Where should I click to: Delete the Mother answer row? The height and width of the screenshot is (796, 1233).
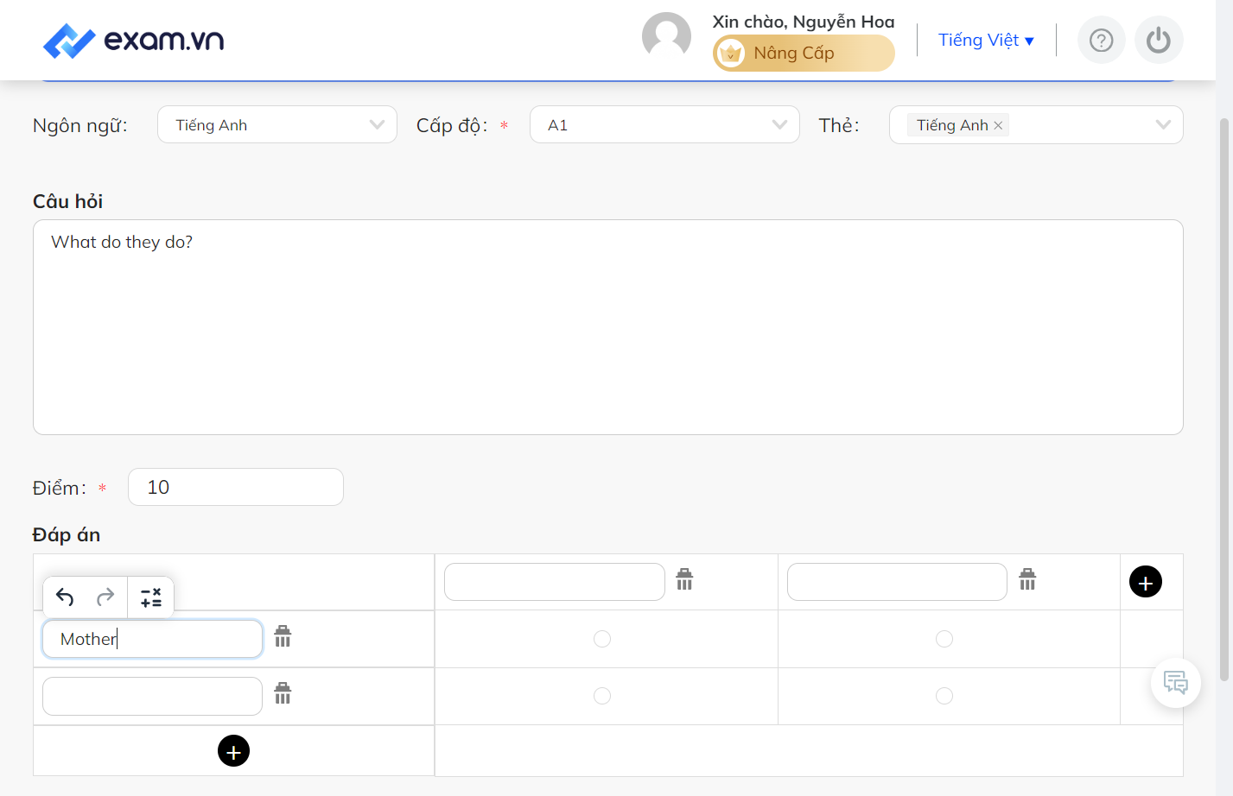(x=283, y=637)
